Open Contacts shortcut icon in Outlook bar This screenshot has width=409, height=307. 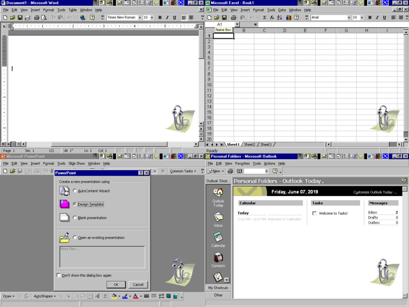[x=218, y=260]
